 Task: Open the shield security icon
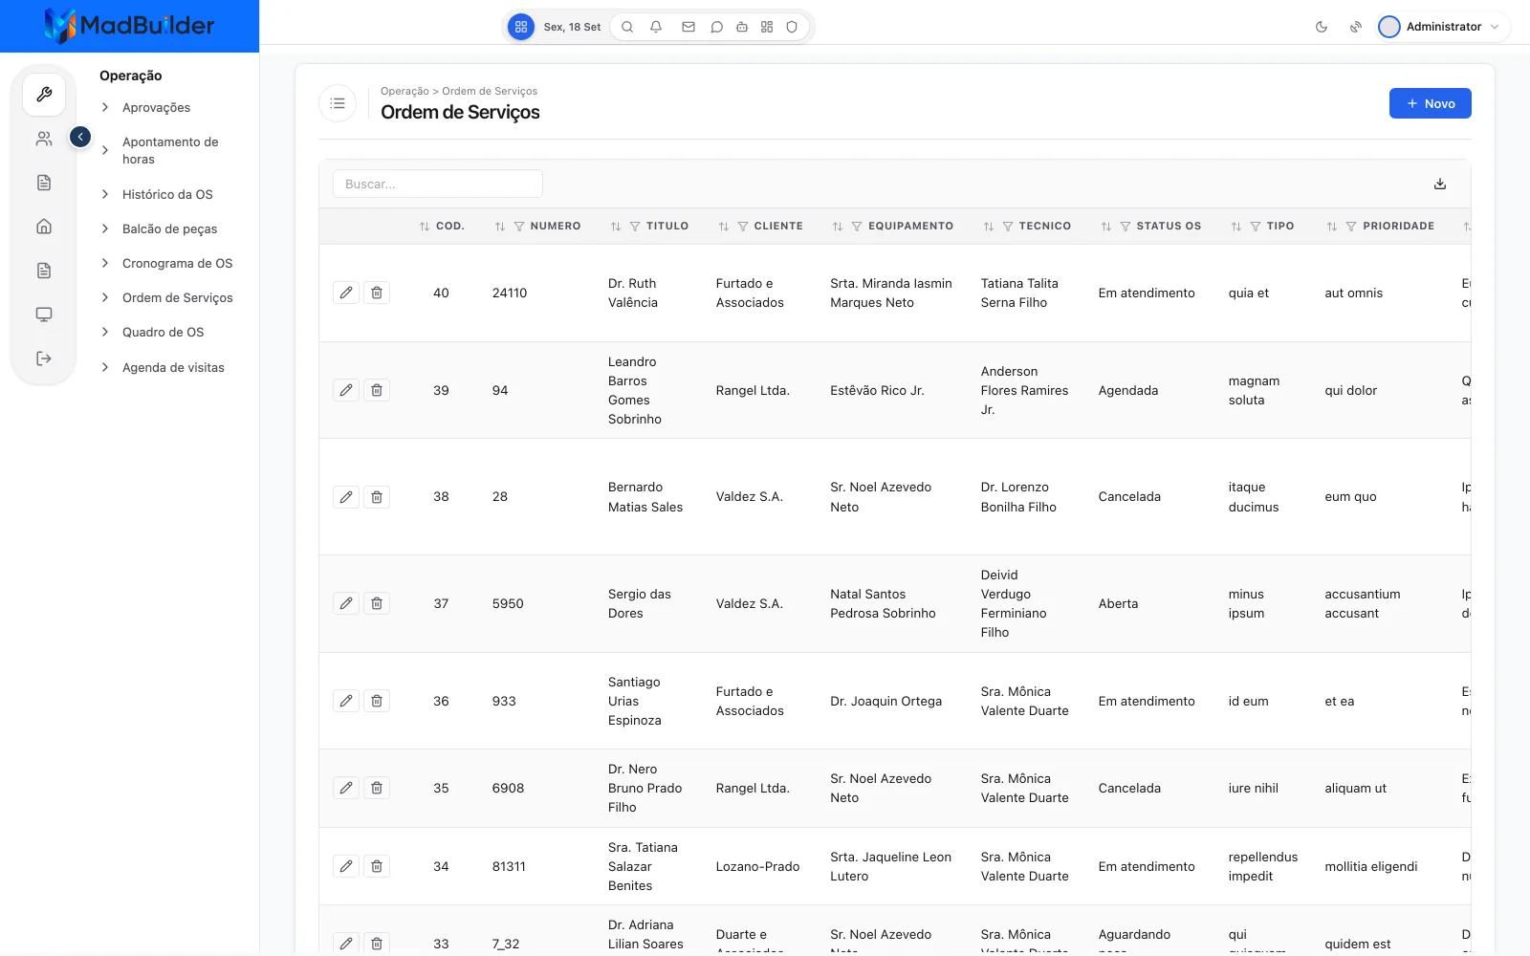pyautogui.click(x=792, y=27)
